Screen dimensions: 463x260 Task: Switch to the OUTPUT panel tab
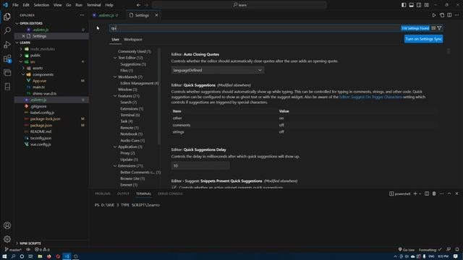click(x=123, y=194)
